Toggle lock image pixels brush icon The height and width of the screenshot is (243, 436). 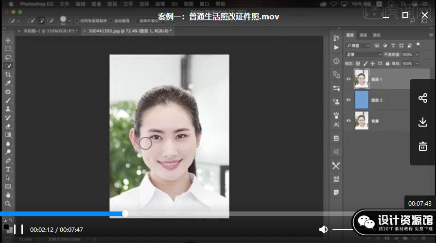(366, 64)
